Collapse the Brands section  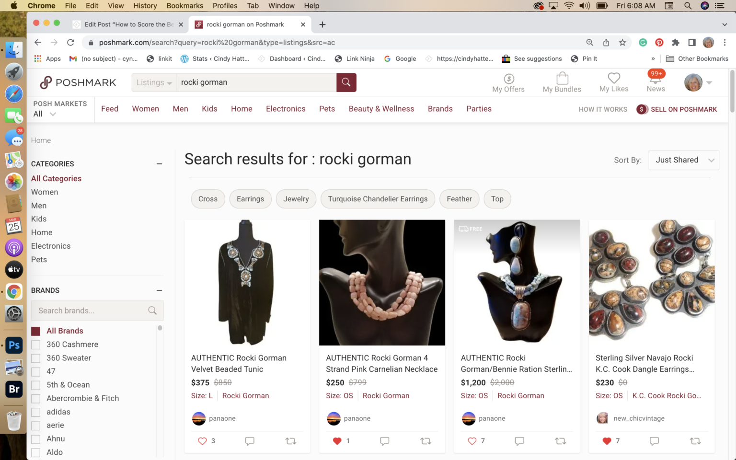click(x=159, y=290)
